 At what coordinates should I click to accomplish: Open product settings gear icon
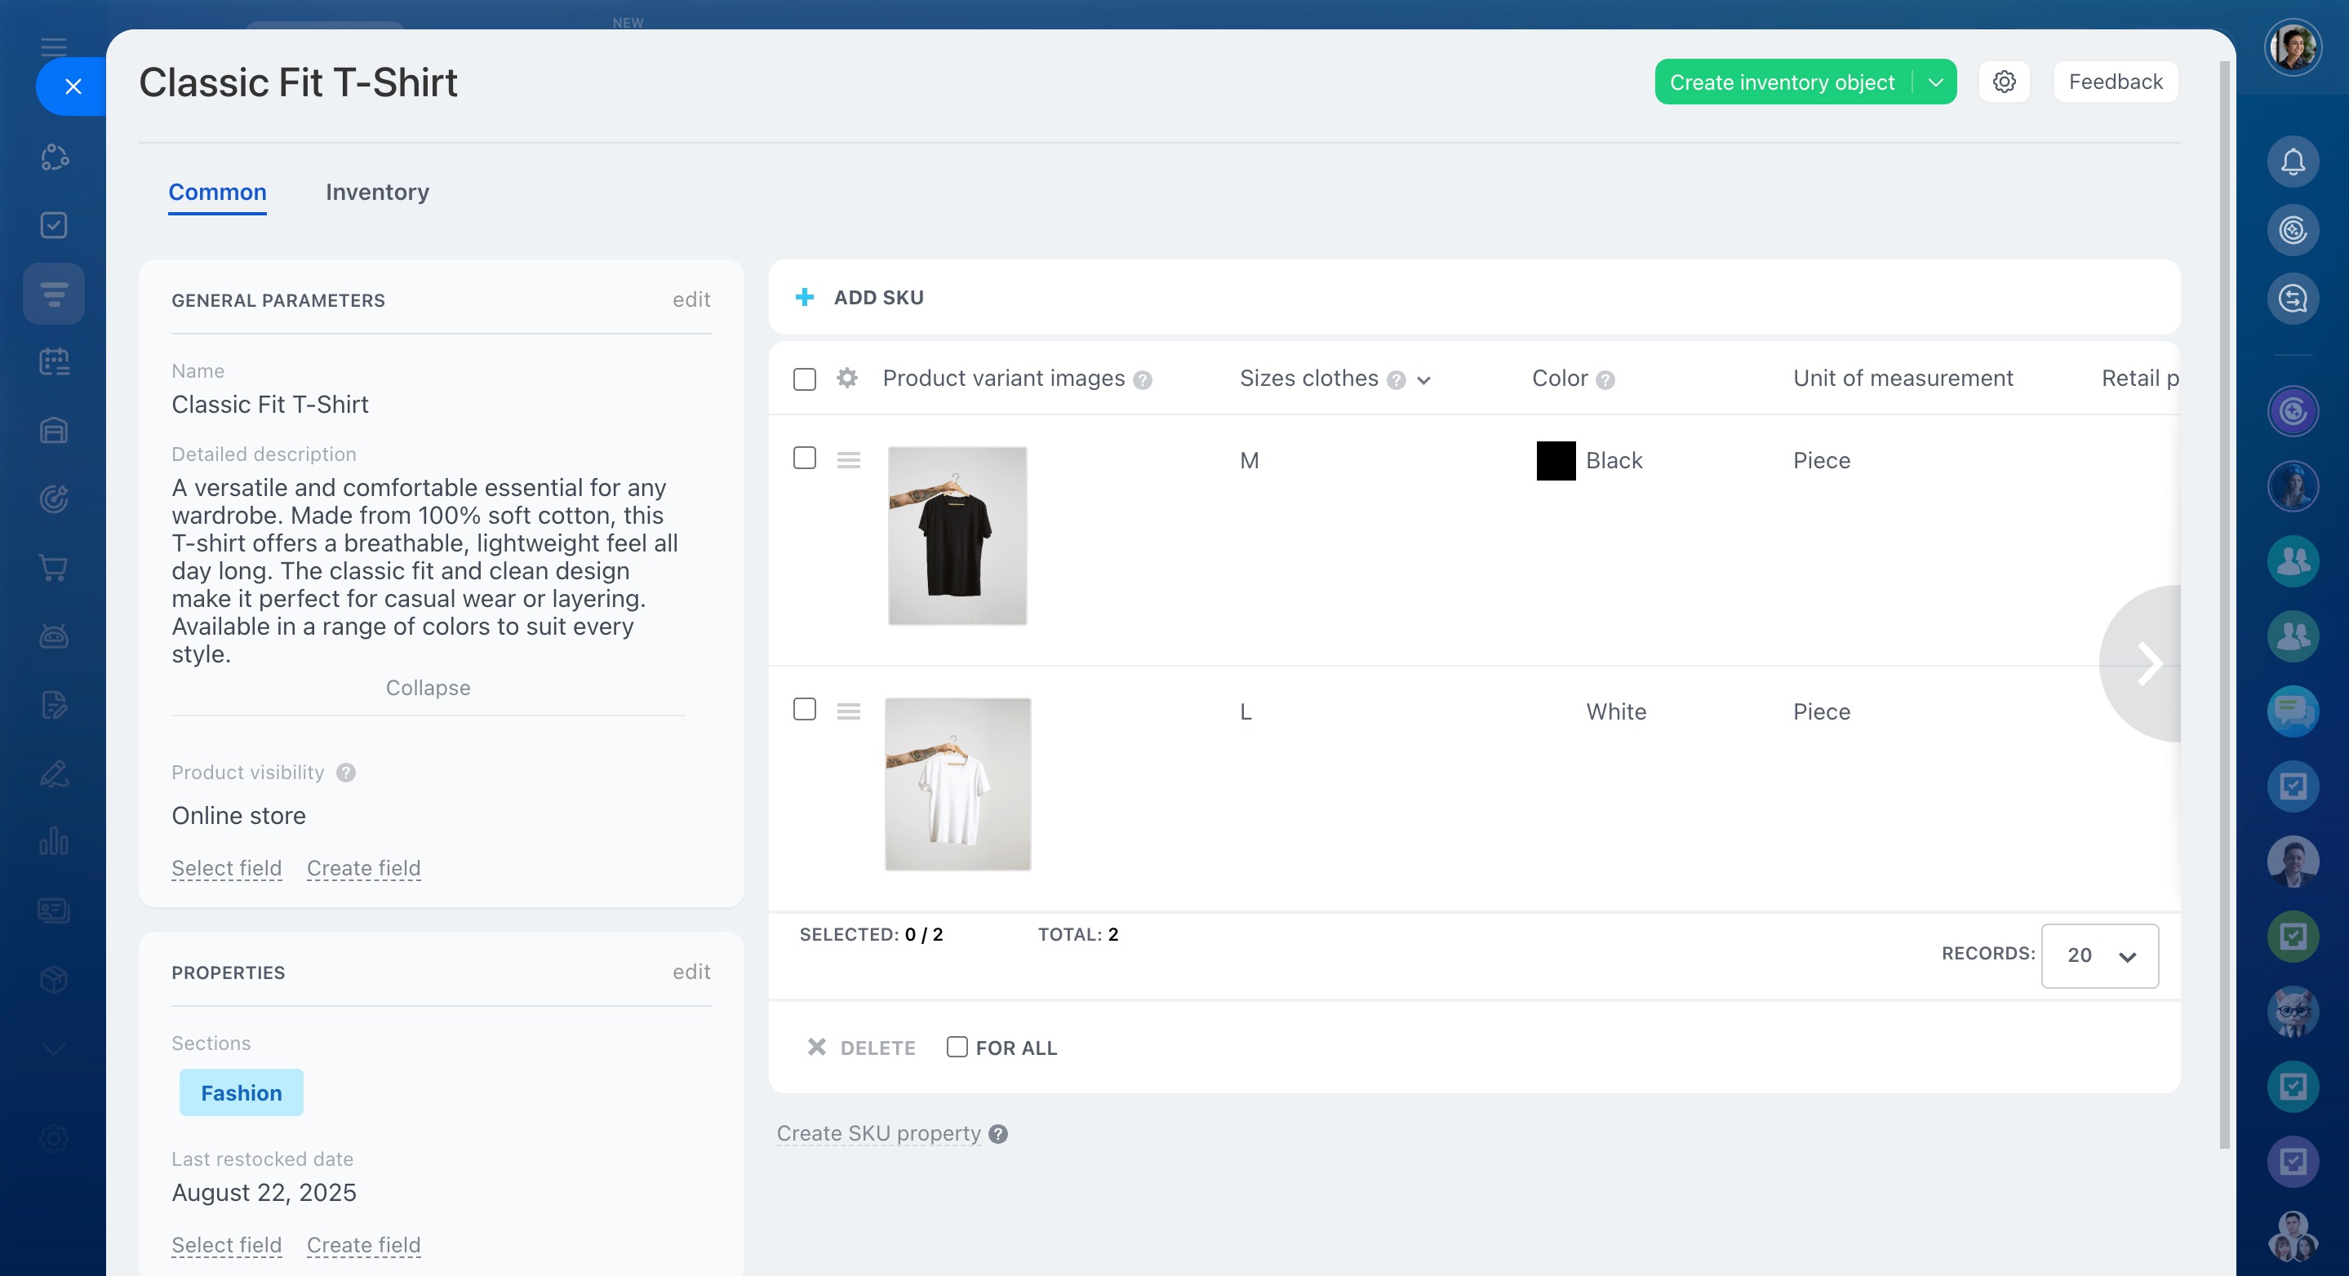click(x=2004, y=82)
